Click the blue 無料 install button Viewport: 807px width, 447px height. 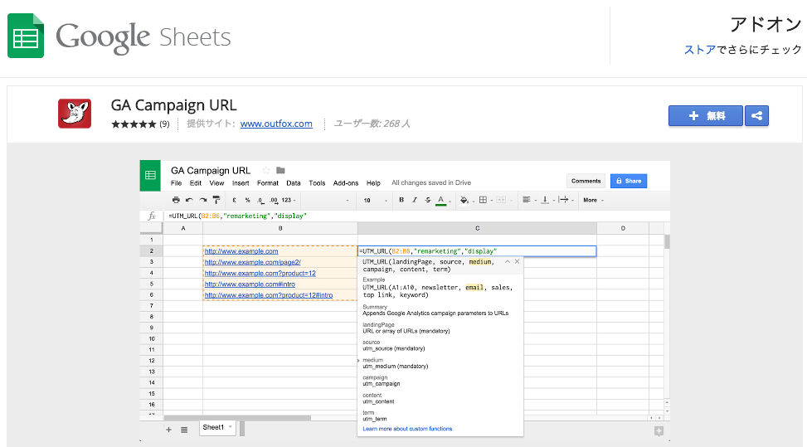706,116
